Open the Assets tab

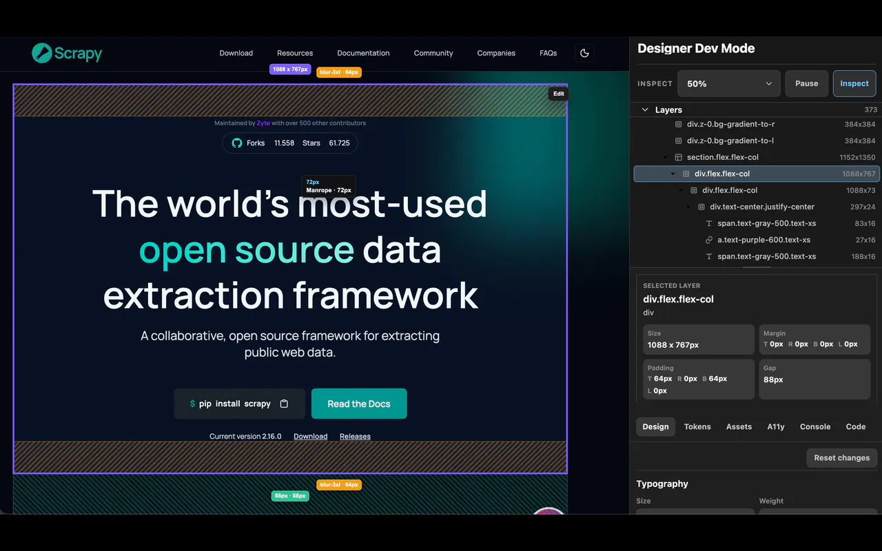tap(739, 427)
